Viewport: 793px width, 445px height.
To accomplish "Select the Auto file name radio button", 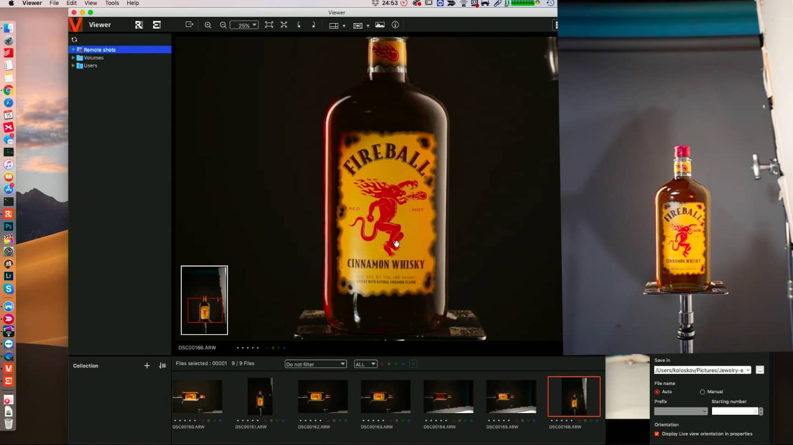I will [657, 392].
